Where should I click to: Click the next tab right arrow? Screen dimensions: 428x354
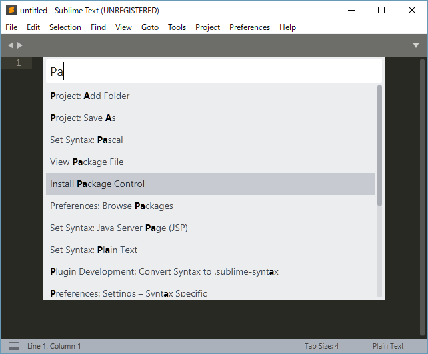click(19, 45)
